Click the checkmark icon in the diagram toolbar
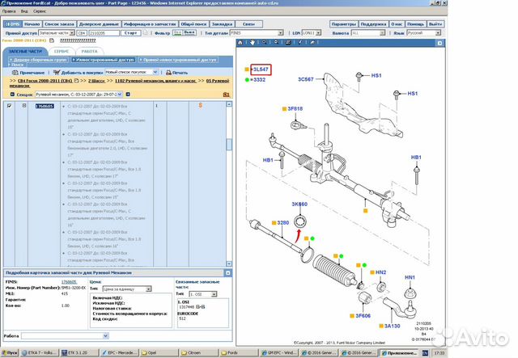 tap(300, 43)
